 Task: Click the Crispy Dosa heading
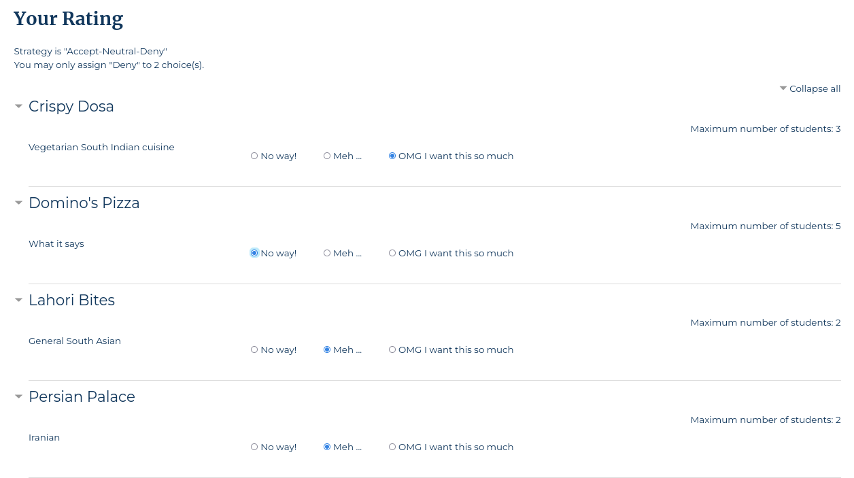click(71, 107)
